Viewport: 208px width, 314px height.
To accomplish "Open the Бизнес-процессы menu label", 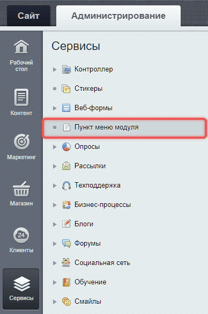I will [102, 205].
